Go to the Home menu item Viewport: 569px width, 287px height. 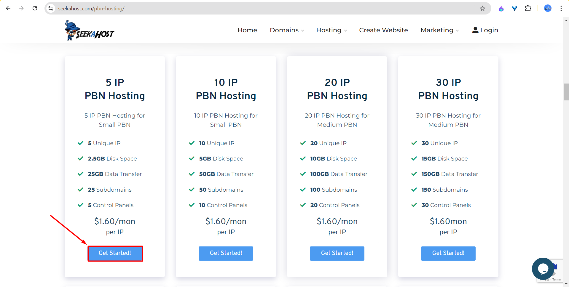point(247,30)
